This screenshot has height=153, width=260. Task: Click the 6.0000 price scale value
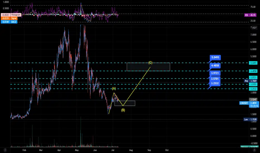pos(253,49)
